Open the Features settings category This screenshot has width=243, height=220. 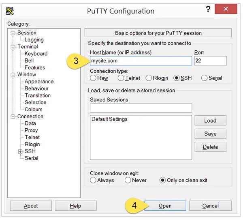tap(35, 68)
